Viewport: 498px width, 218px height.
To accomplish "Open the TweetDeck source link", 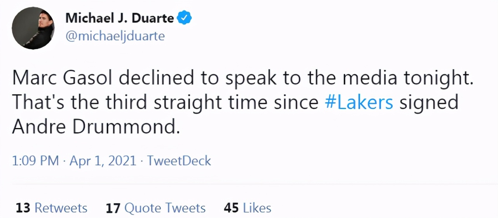I will tap(179, 161).
